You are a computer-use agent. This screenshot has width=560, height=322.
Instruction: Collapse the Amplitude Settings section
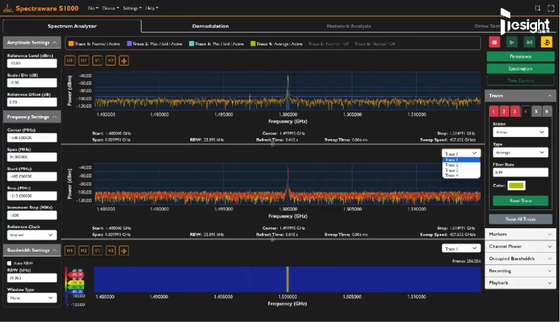pyautogui.click(x=32, y=43)
